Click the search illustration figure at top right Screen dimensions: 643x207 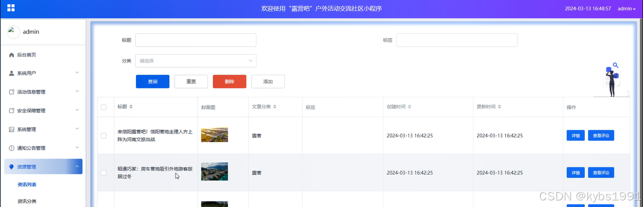pyautogui.click(x=612, y=80)
